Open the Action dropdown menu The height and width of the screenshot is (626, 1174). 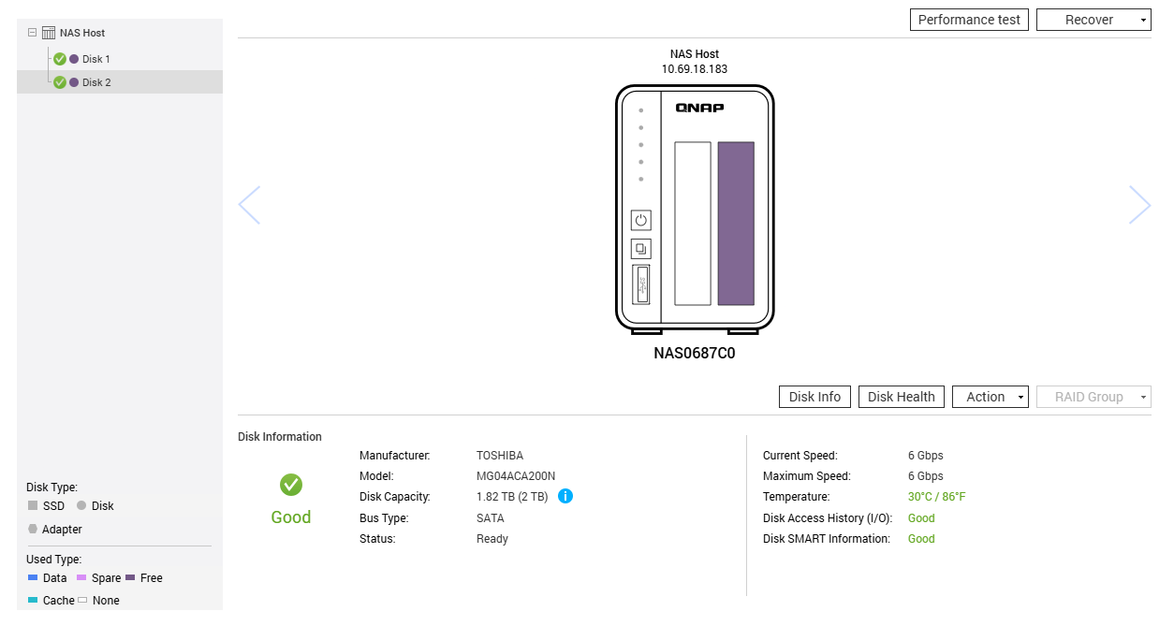click(991, 397)
